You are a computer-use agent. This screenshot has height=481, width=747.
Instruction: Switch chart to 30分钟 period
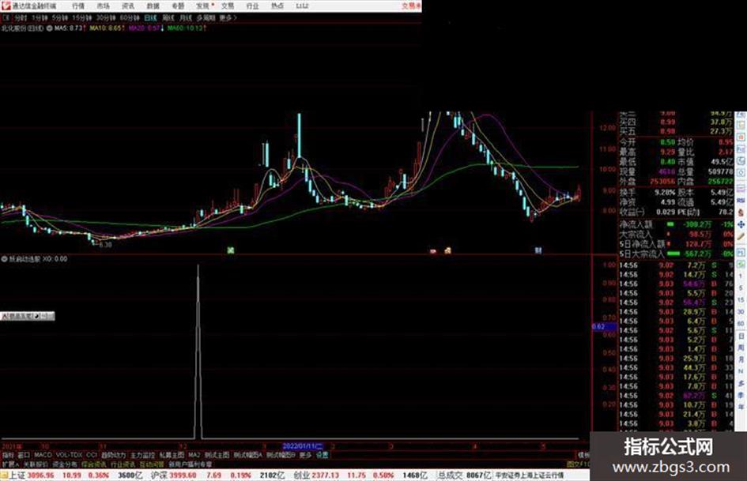pyautogui.click(x=105, y=17)
